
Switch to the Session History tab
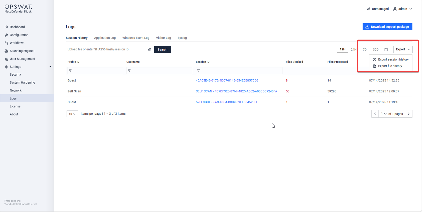pyautogui.click(x=77, y=38)
